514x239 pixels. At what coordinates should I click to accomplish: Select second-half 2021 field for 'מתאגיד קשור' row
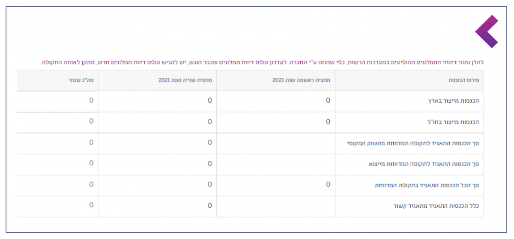pyautogui.click(x=158, y=205)
